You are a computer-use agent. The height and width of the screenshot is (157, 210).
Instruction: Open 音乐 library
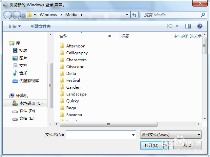coord(20,73)
